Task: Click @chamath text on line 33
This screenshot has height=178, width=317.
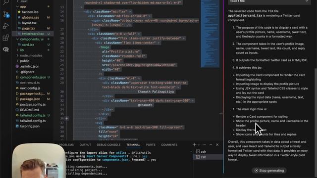Action: [145, 105]
